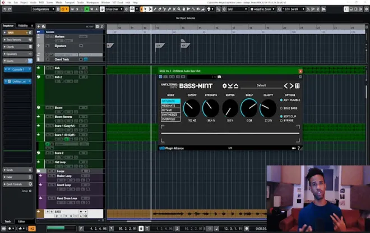Open the Bass-Mint settings gear icon

[224, 86]
